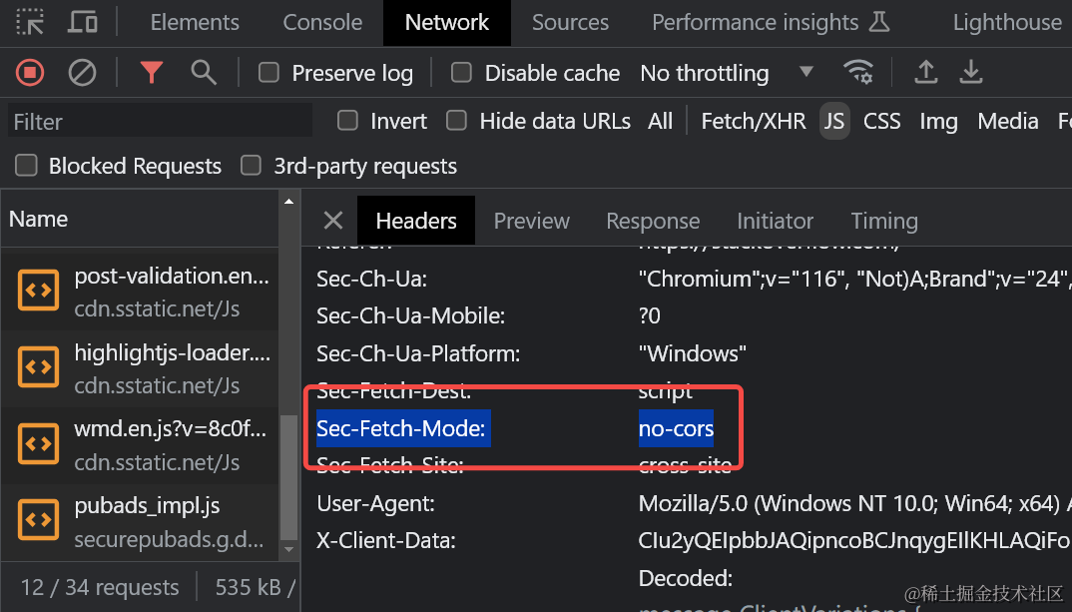Open the Timing tab
This screenshot has width=1072, height=612.
(883, 221)
